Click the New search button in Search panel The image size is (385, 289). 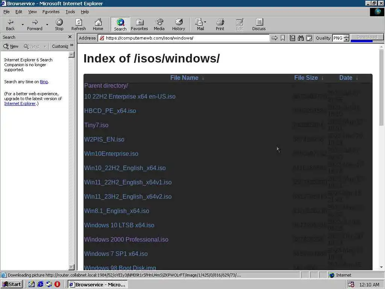click(x=11, y=46)
